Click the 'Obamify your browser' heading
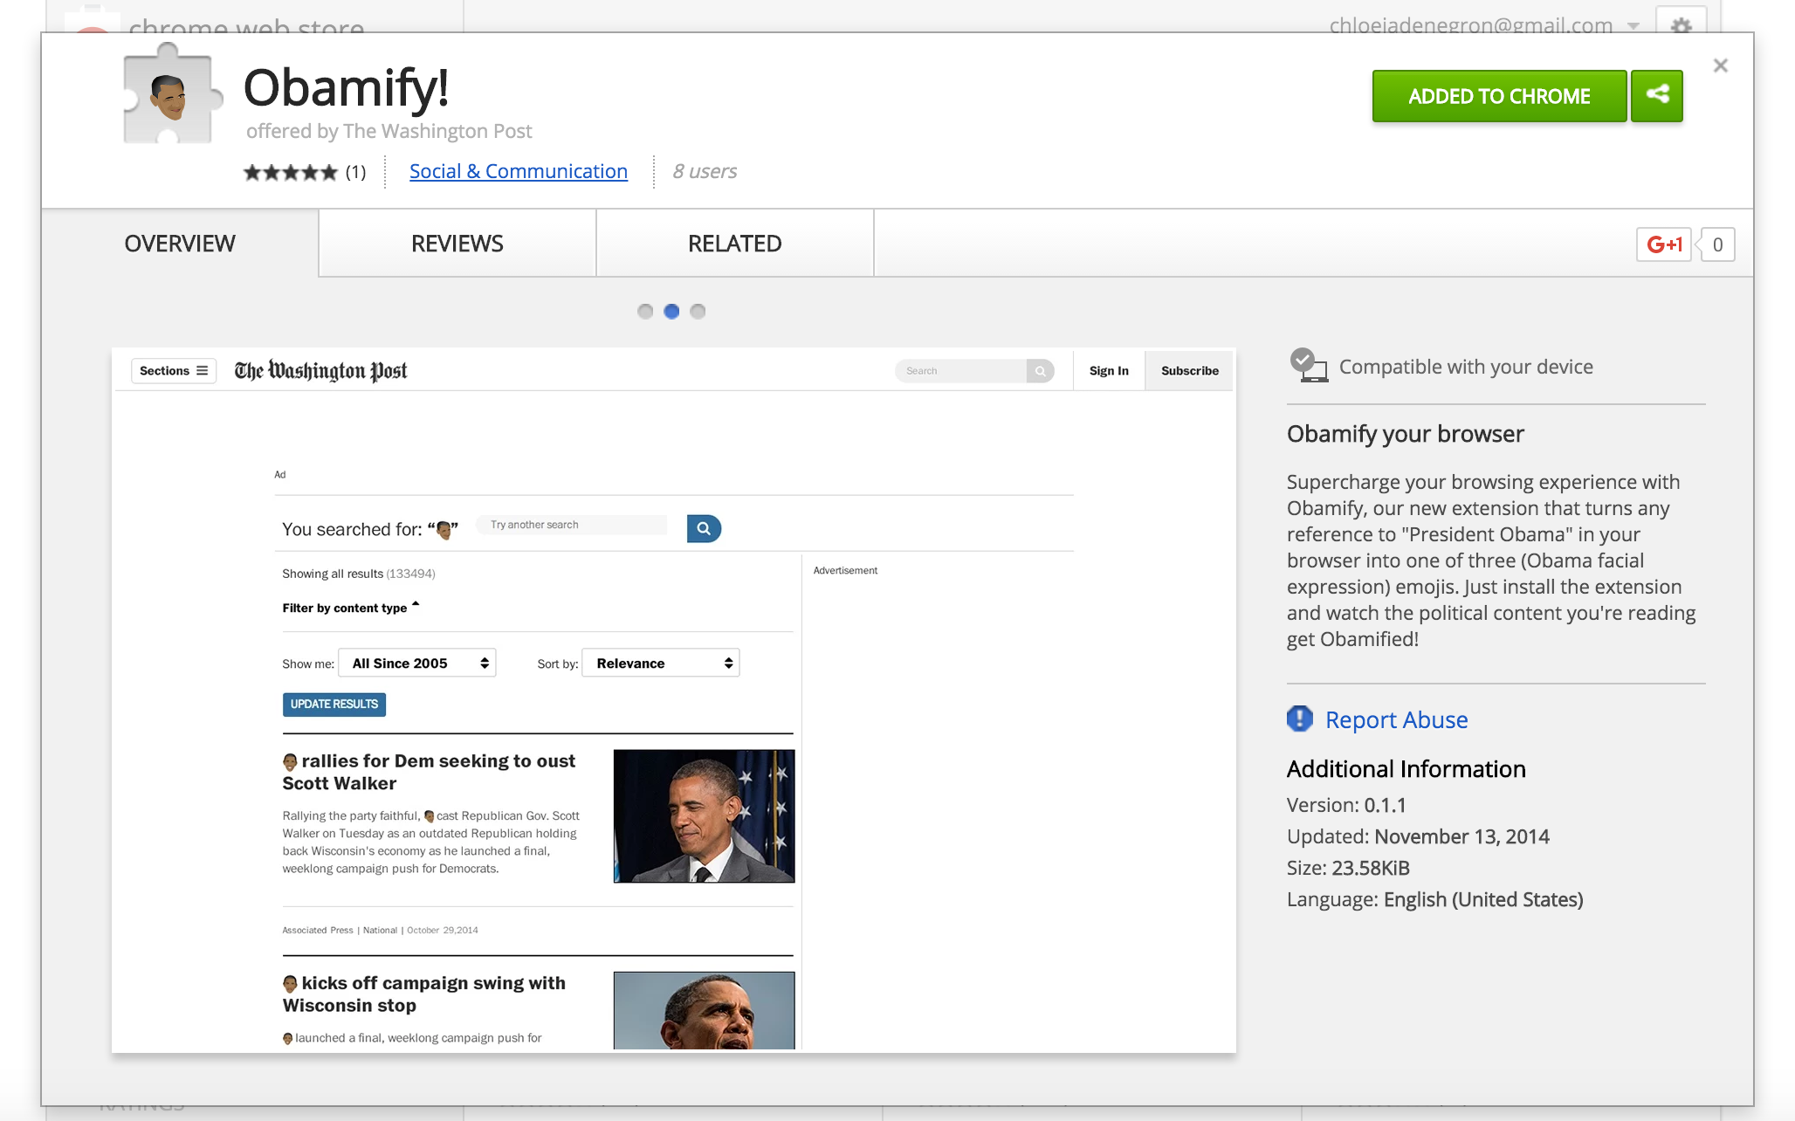1795x1121 pixels. click(x=1405, y=434)
